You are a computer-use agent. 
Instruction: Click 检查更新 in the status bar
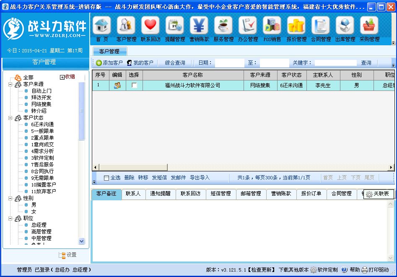(261, 270)
